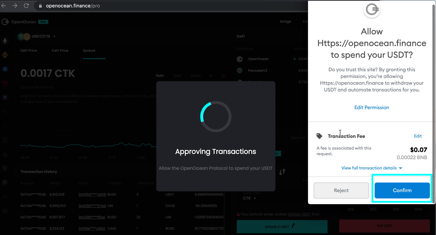Select Ethereum chain in sidebar
Screen dimensions: 436x235
pos(5,41)
